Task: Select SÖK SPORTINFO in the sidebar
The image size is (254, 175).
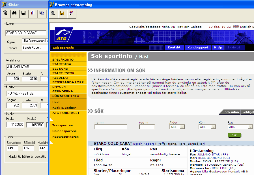Action: (66, 96)
